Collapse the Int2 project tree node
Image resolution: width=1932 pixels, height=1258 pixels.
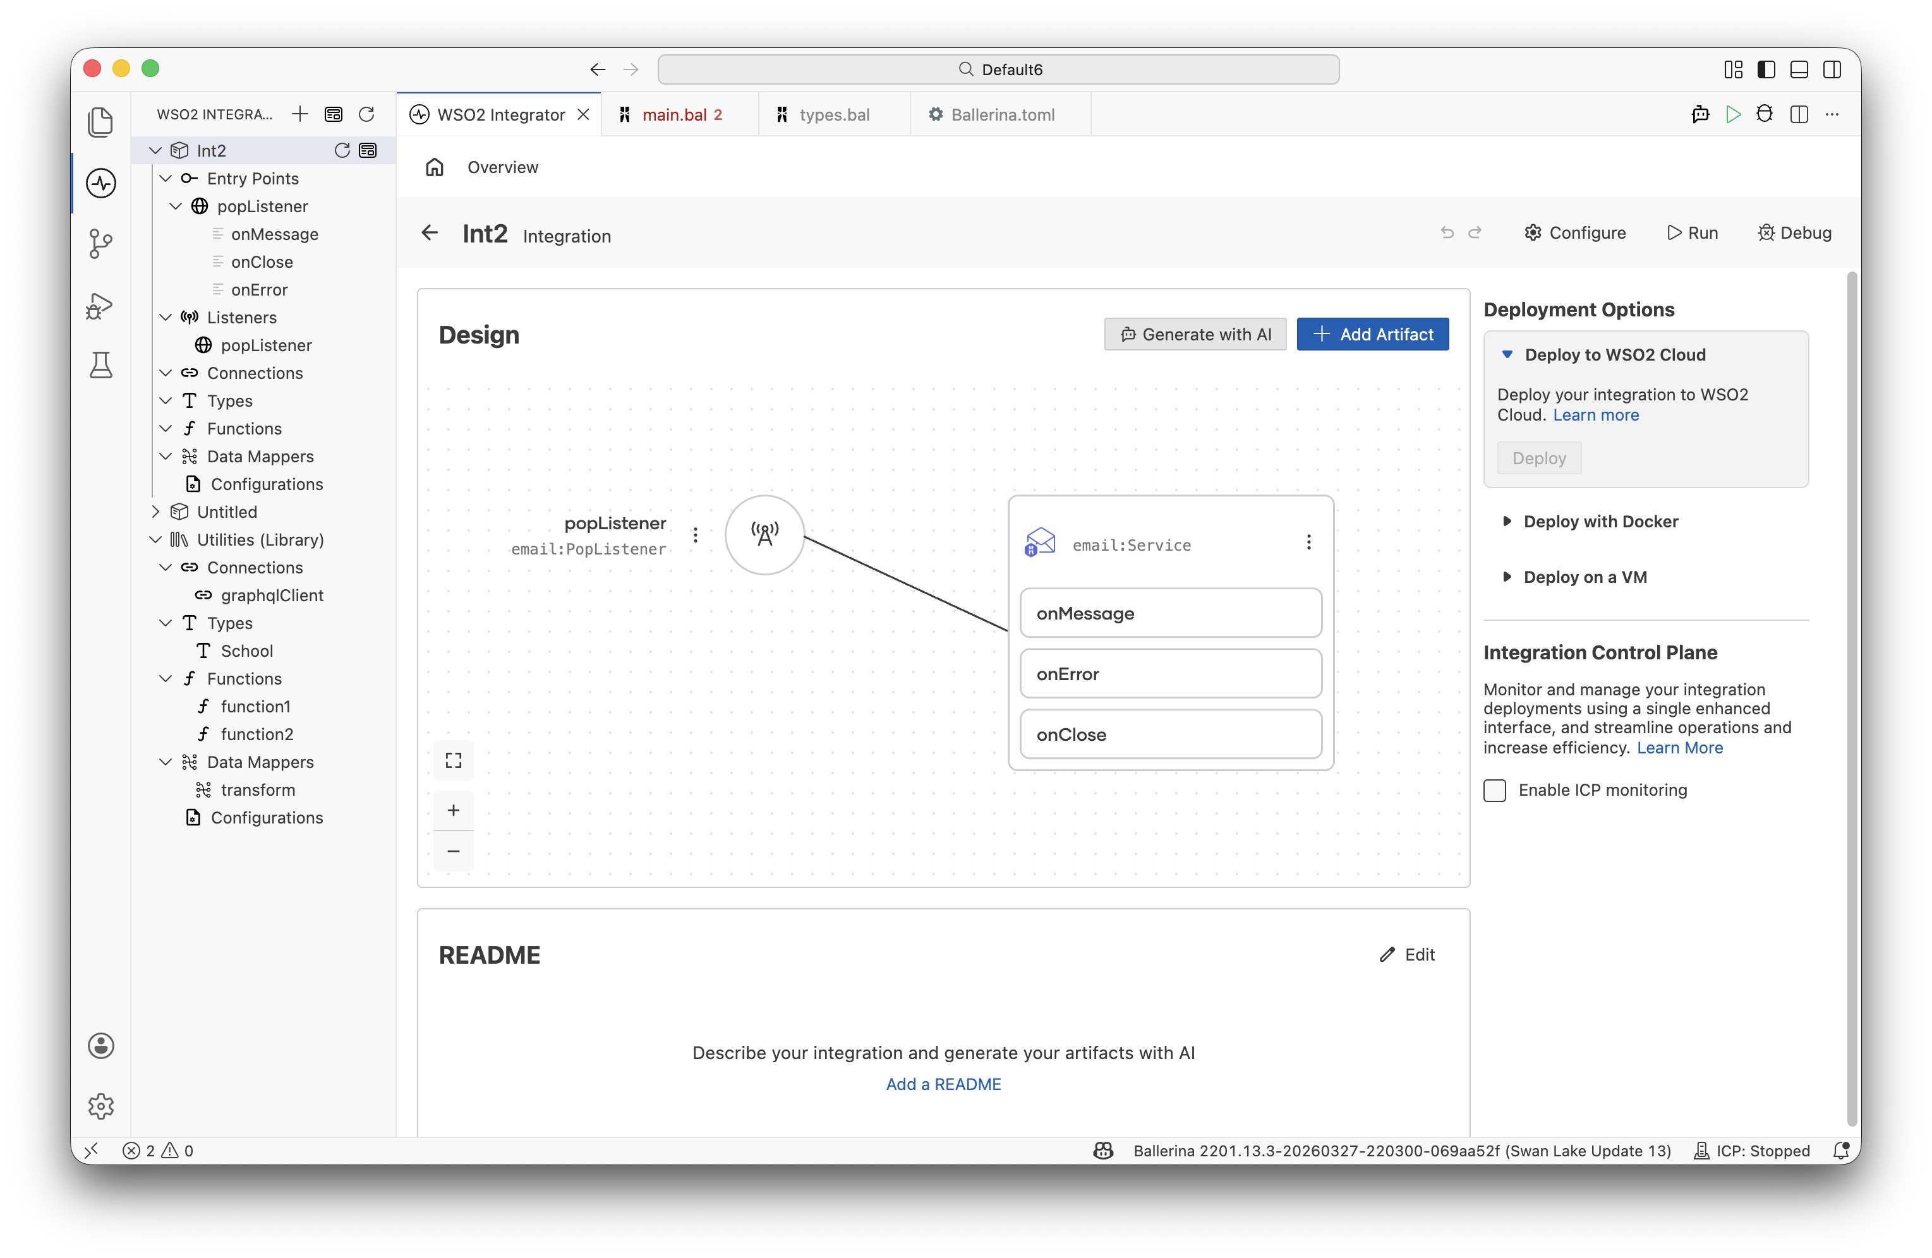pos(155,150)
